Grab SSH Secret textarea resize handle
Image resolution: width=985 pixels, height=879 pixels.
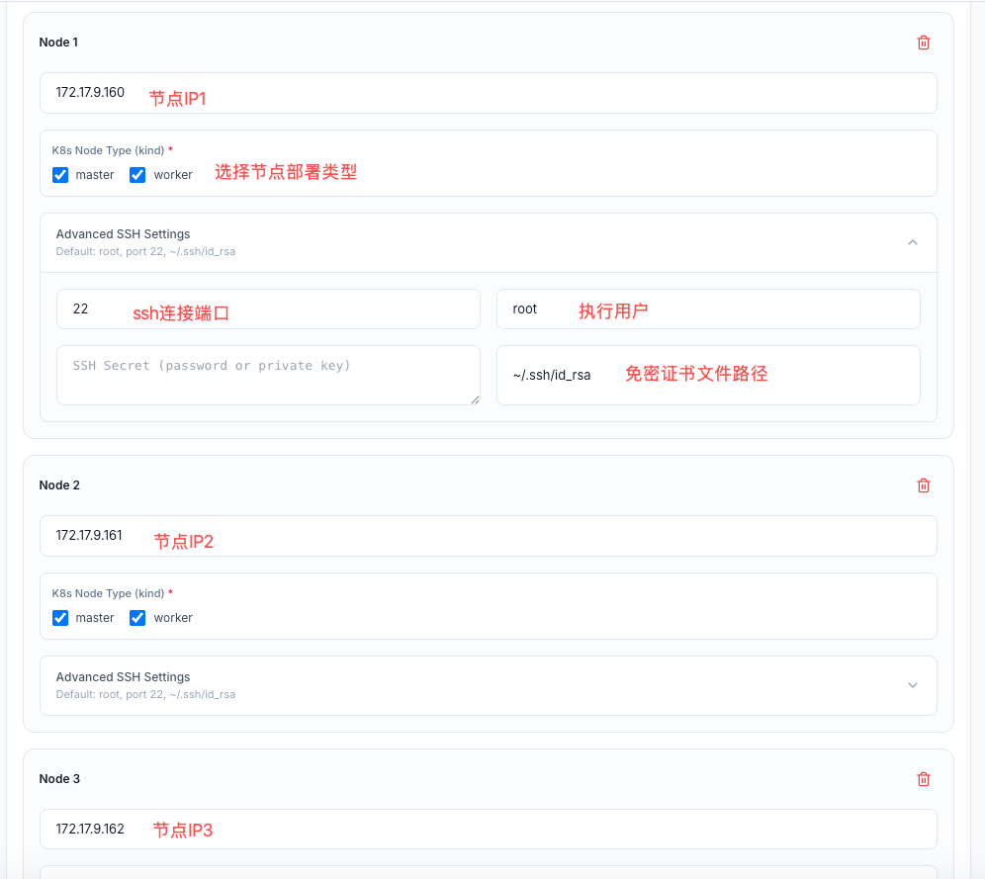pos(475,399)
